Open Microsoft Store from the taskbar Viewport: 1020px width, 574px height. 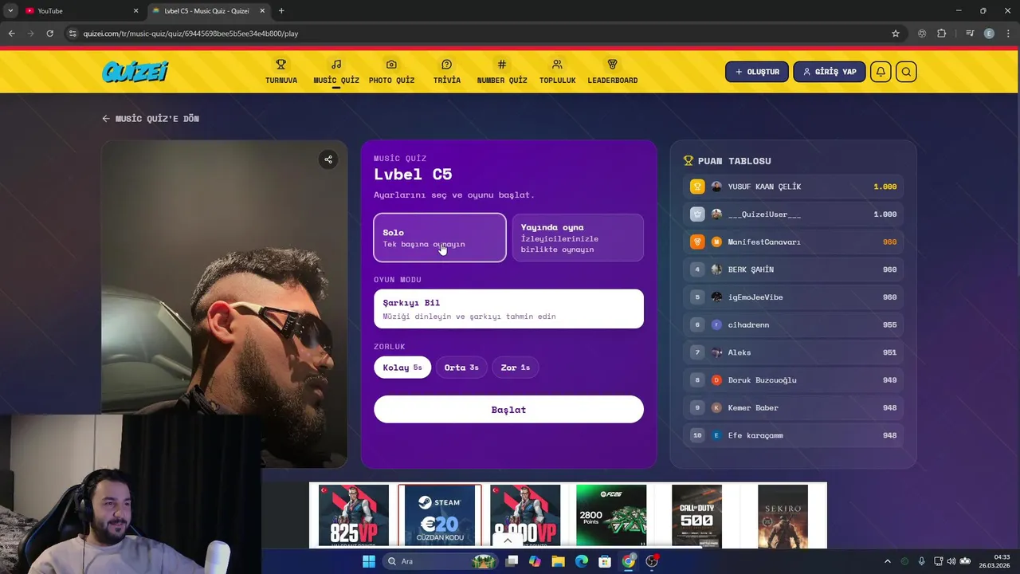605,561
